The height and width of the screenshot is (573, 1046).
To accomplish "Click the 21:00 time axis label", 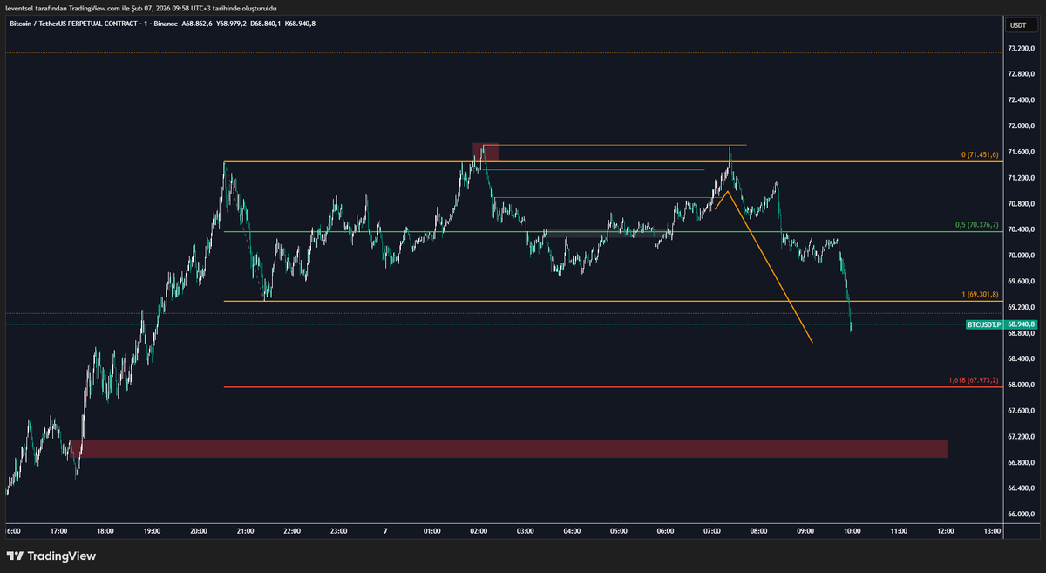I will tap(245, 531).
